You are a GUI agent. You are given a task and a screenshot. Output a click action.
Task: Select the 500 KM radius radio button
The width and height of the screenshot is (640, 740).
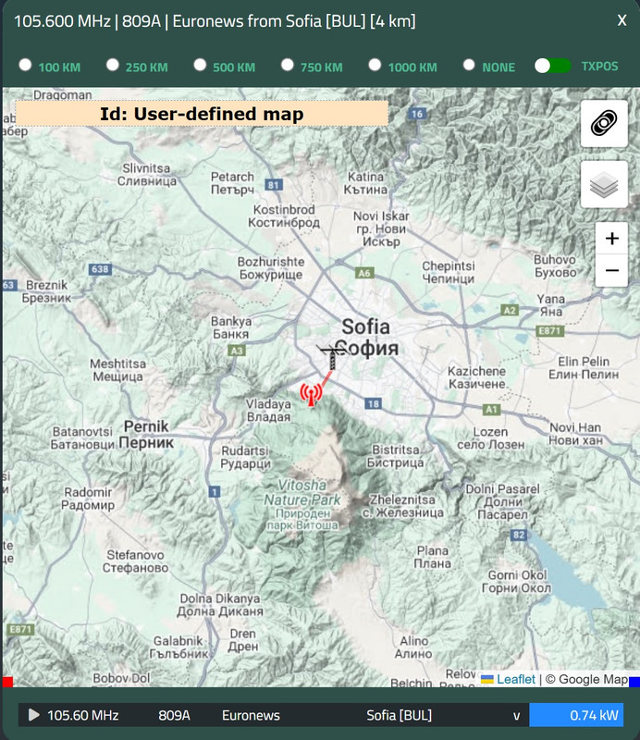coord(200,65)
